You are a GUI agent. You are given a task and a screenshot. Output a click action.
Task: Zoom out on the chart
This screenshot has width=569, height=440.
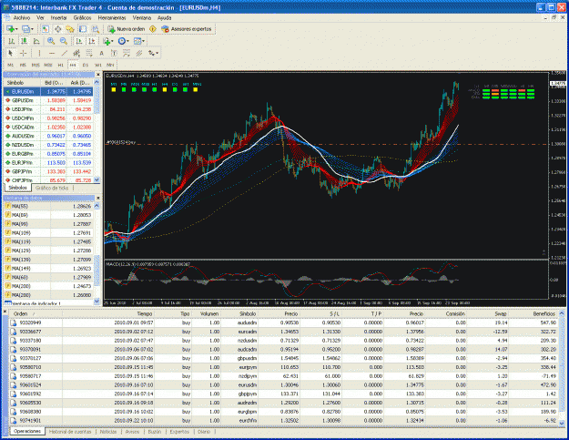coord(64,41)
